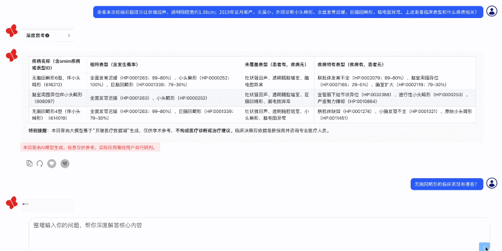
Task: Click the 无脑回畸形的临床表现有哪些? message bubble
Action: point(447,184)
